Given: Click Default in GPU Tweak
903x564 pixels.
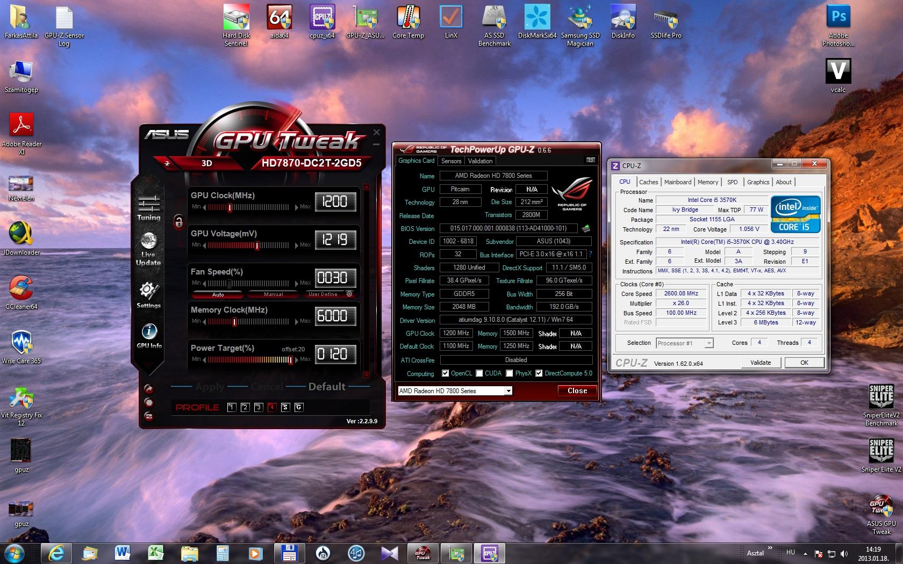Looking at the screenshot, I should pos(326,386).
